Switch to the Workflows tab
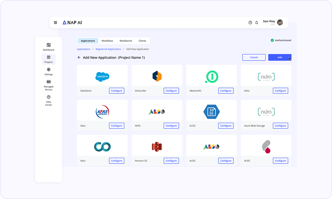Screen dimensions: 332x199 [x=107, y=41]
